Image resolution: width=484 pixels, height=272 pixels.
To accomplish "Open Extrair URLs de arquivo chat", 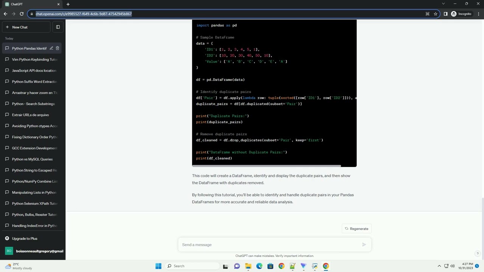I will pyautogui.click(x=33, y=115).
